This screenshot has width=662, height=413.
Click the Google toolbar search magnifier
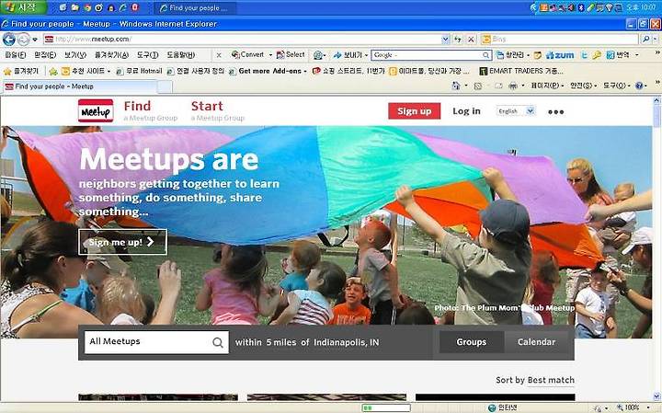(486, 55)
